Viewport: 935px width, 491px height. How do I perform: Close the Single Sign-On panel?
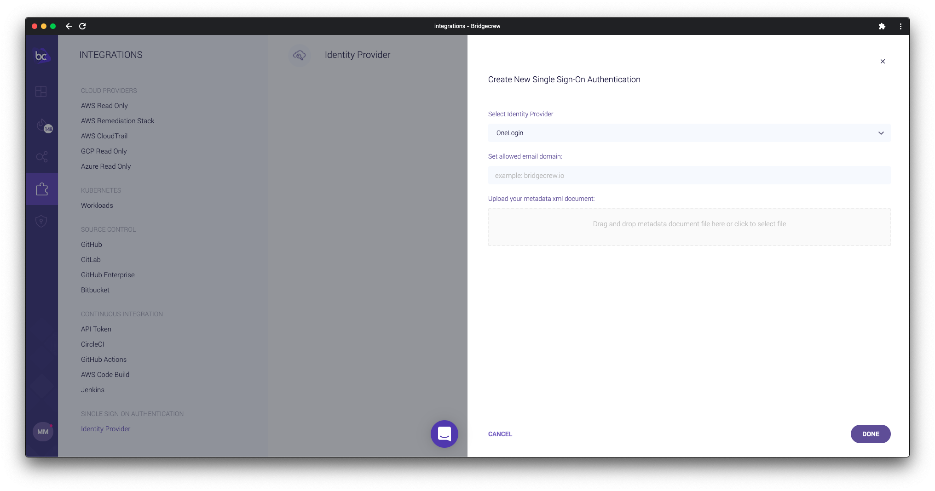coord(883,61)
